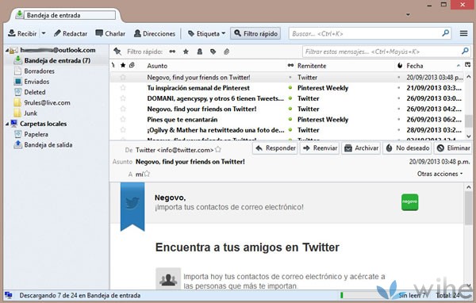The image size is (476, 303).
Task: Sort by junk status flame column
Action: [400, 65]
